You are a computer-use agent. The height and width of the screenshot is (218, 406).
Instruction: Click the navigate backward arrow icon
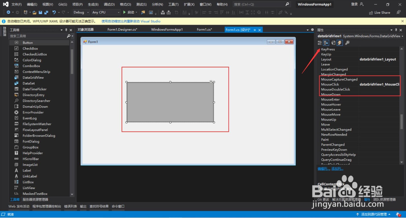coord(8,12)
